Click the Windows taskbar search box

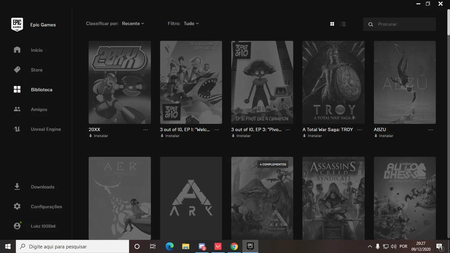(72, 246)
